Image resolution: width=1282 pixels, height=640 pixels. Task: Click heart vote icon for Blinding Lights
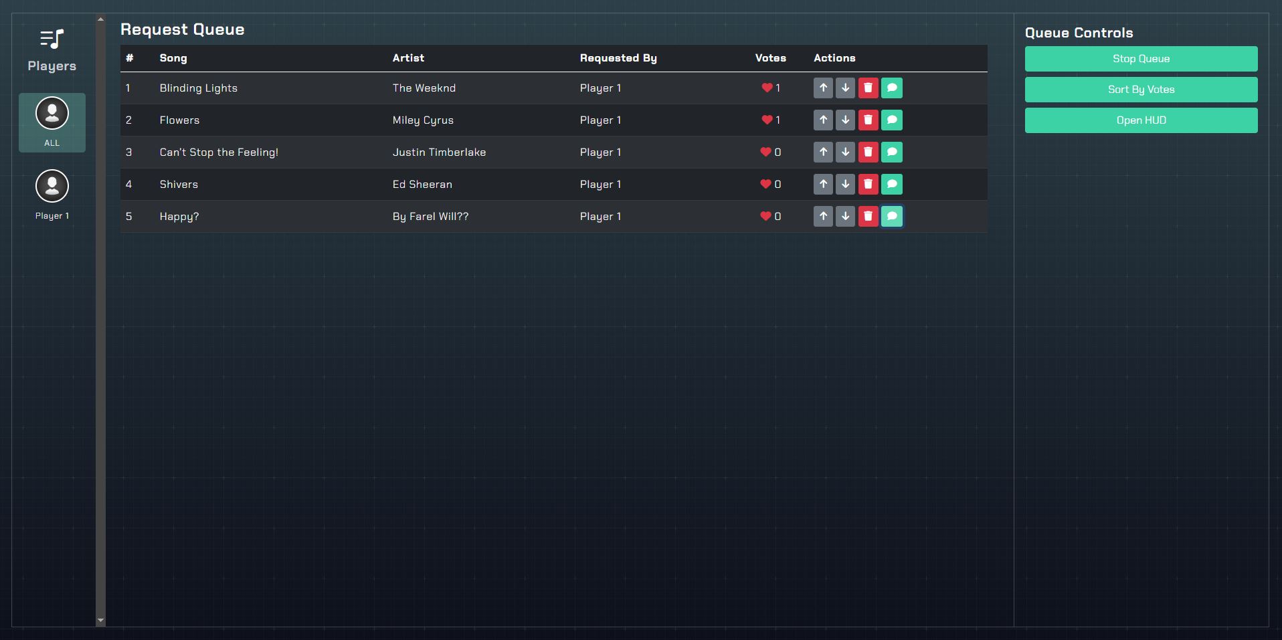(x=767, y=88)
